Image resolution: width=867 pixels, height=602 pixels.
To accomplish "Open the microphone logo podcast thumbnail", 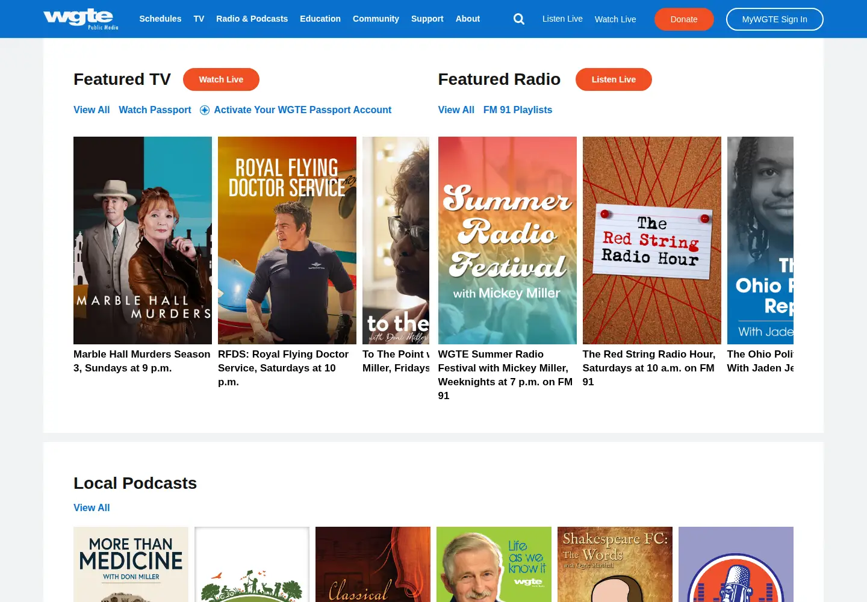I will (736, 564).
